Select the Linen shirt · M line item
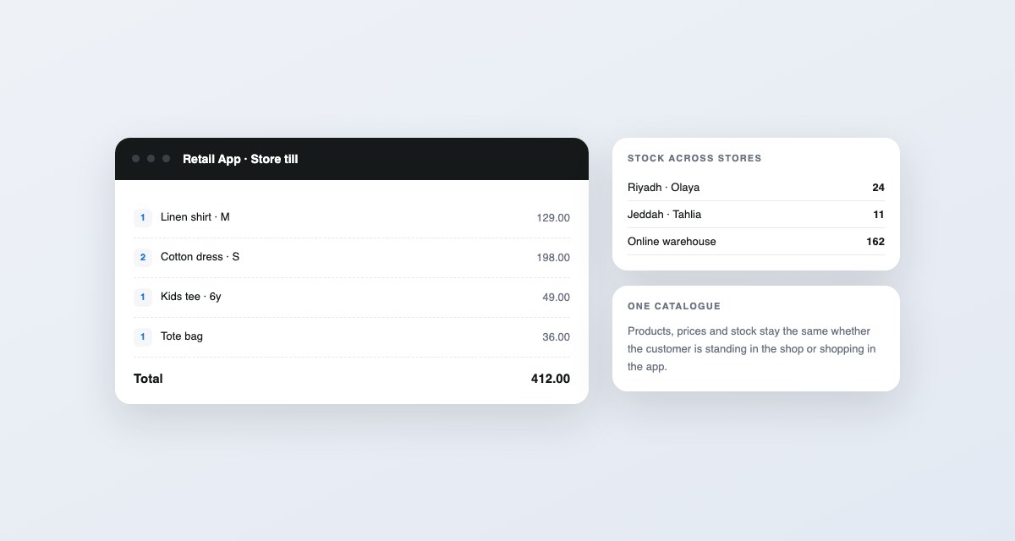Viewport: 1015px width, 541px height. pos(352,218)
